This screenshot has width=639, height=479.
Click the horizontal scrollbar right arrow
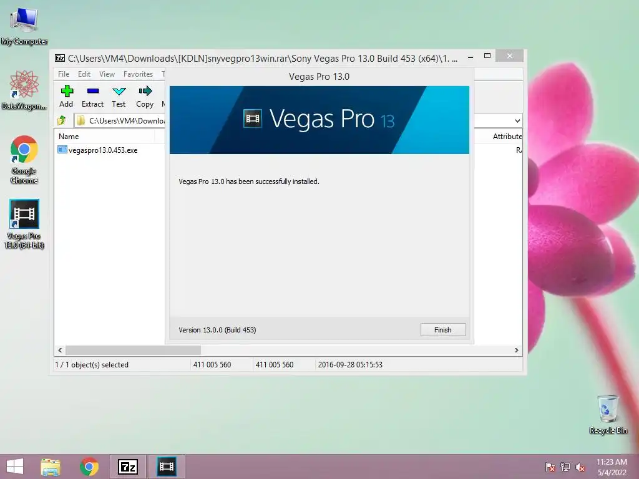[516, 351]
